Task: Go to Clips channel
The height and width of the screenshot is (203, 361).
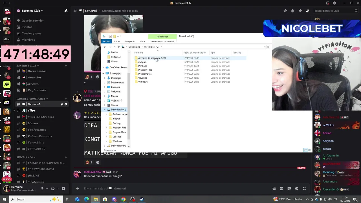Action: click(x=42, y=111)
